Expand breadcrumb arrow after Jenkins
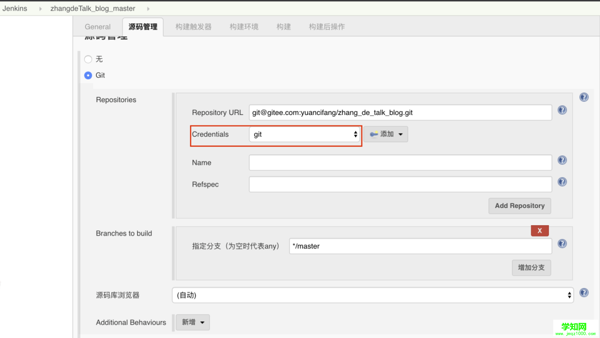This screenshot has width=600, height=338. [x=41, y=8]
